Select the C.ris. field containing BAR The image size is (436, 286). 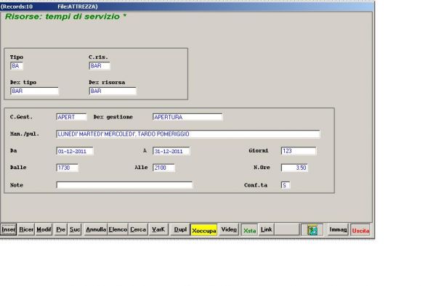coord(100,66)
